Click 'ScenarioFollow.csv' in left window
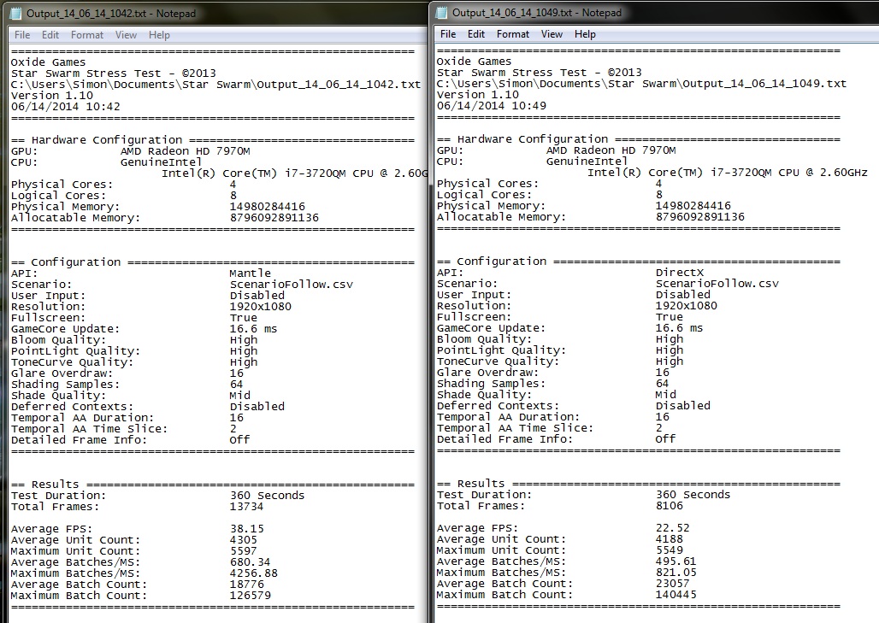Screen dimensions: 879x623 tap(292, 285)
